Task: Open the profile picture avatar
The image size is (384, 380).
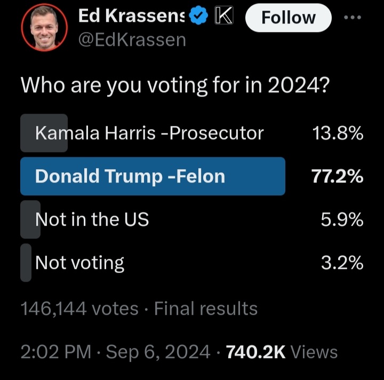Action: [44, 27]
